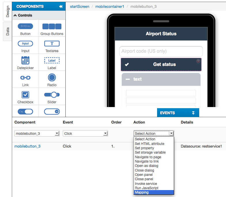Choose Mapping from action list
Image resolution: width=226 pixels, height=197 pixels.
tap(154, 192)
